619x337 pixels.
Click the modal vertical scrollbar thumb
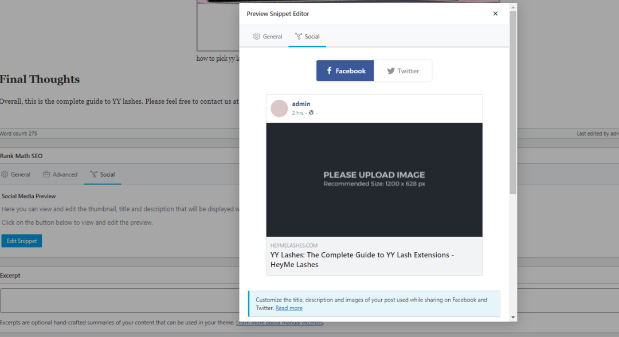513,103
